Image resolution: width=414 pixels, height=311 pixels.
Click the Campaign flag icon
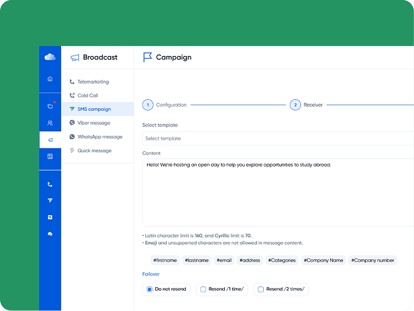147,57
